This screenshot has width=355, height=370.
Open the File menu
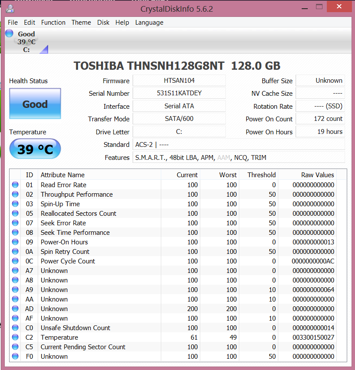click(x=13, y=23)
